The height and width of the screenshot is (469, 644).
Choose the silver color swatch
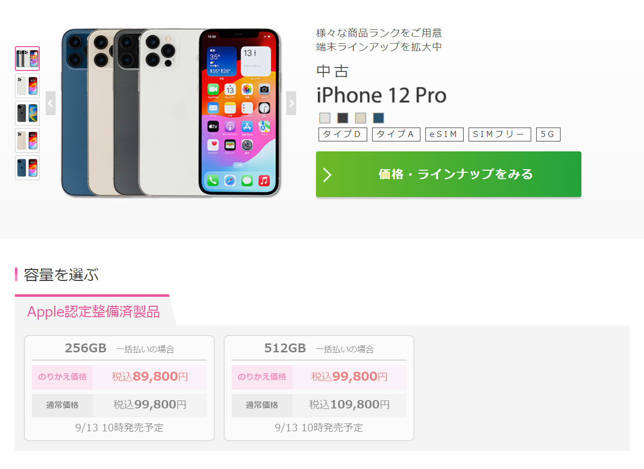click(x=325, y=118)
